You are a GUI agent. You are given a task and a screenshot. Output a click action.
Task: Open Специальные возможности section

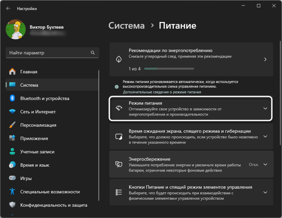click(x=52, y=192)
